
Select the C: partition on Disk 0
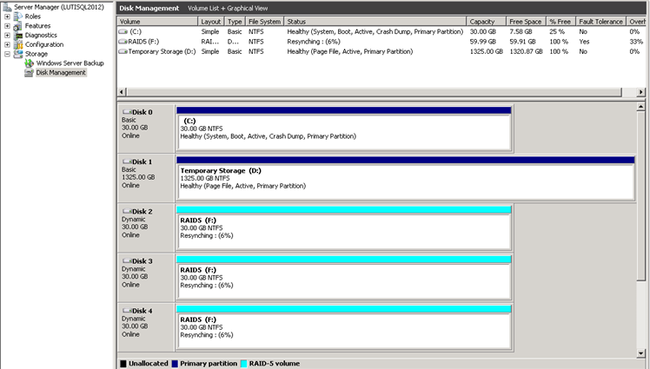tap(344, 129)
